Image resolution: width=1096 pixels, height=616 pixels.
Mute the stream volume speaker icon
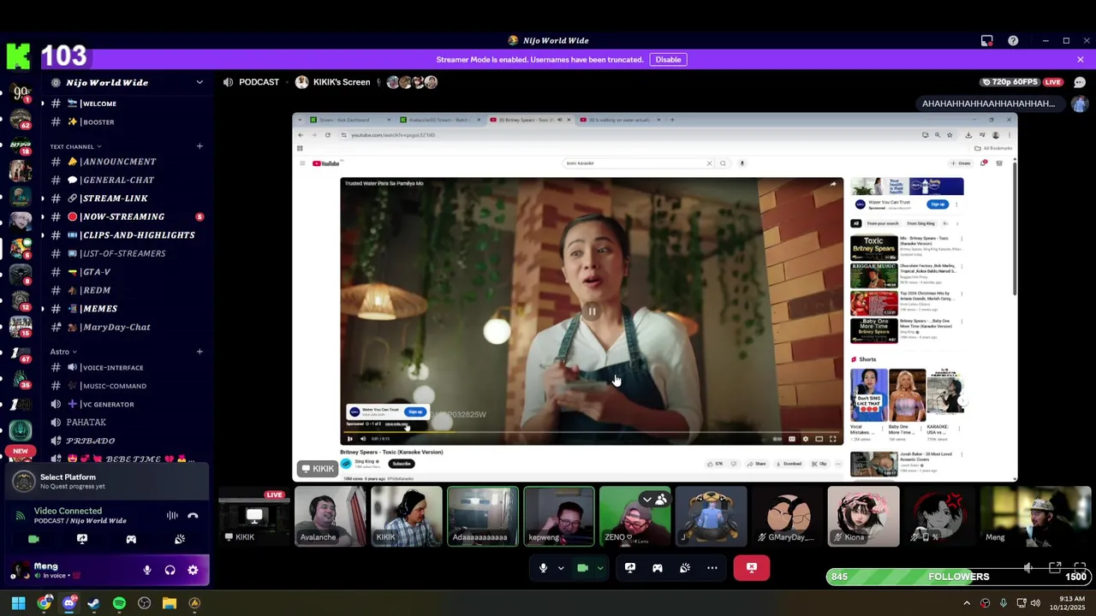tap(1028, 567)
